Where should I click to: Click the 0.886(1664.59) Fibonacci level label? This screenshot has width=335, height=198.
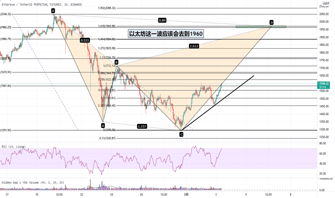(107, 73)
